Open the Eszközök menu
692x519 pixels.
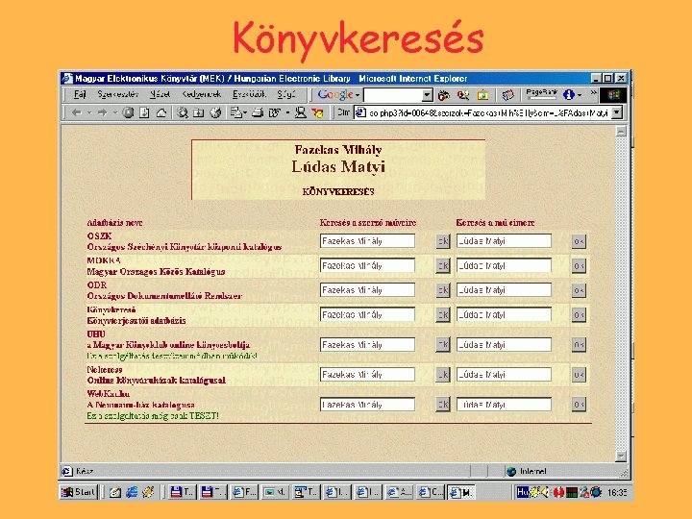(249, 94)
